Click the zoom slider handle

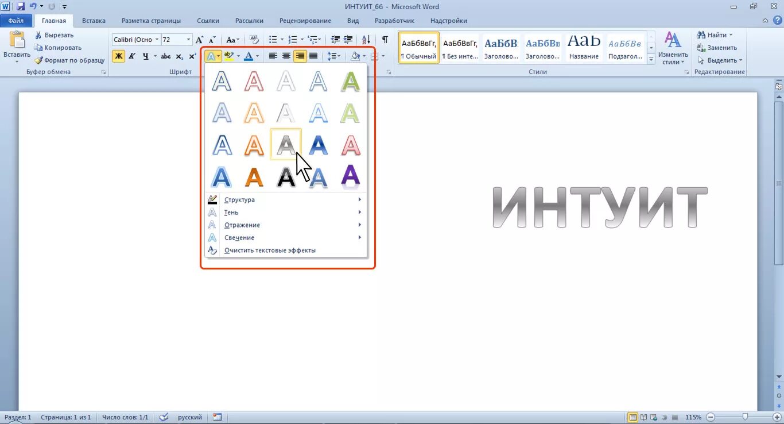(x=745, y=417)
